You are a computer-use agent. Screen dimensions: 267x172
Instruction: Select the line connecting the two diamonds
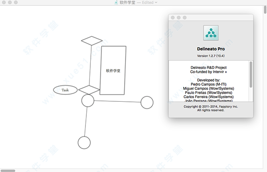(x=90, y=65)
